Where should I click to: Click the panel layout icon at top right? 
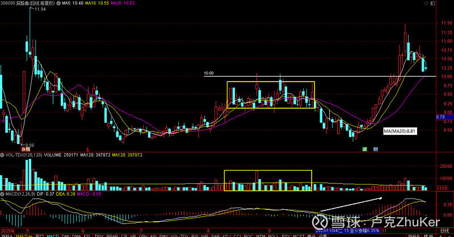tap(432, 3)
